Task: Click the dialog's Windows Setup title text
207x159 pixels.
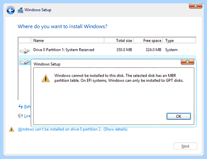Action: click(x=47, y=64)
